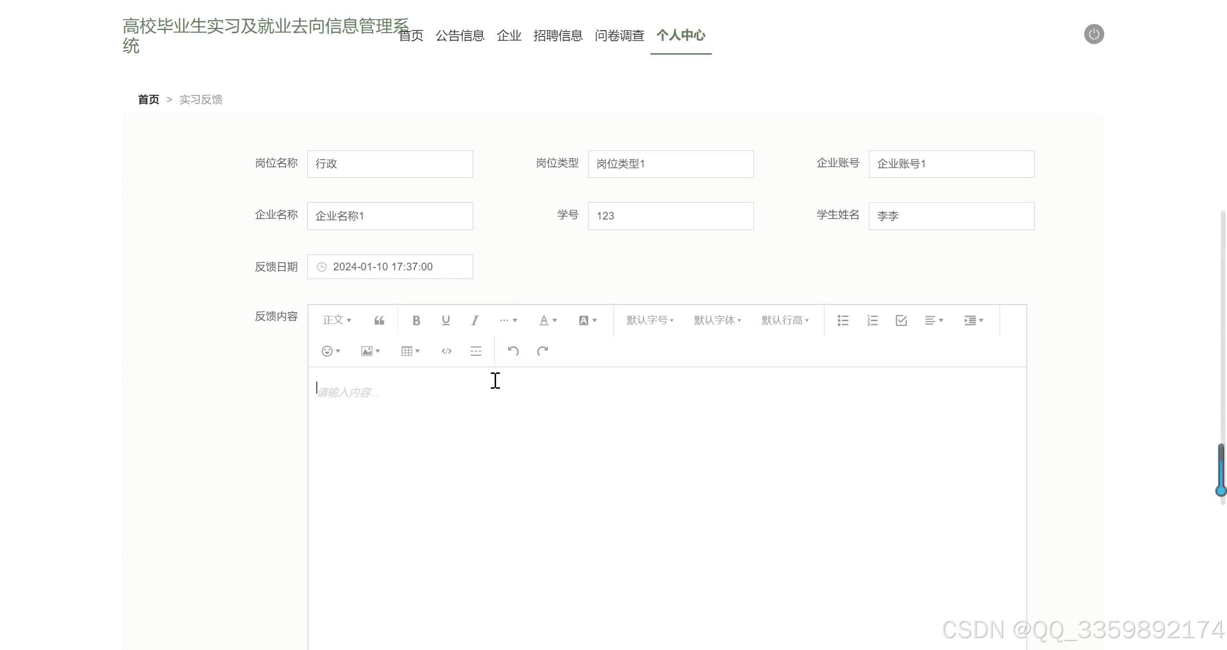Viewport: 1227px width, 650px height.
Task: Focus the 学号 input field
Action: click(671, 216)
